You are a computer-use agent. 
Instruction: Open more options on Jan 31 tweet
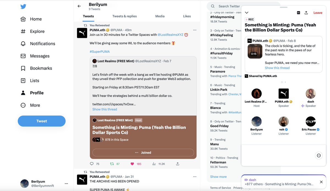[x=195, y=177]
